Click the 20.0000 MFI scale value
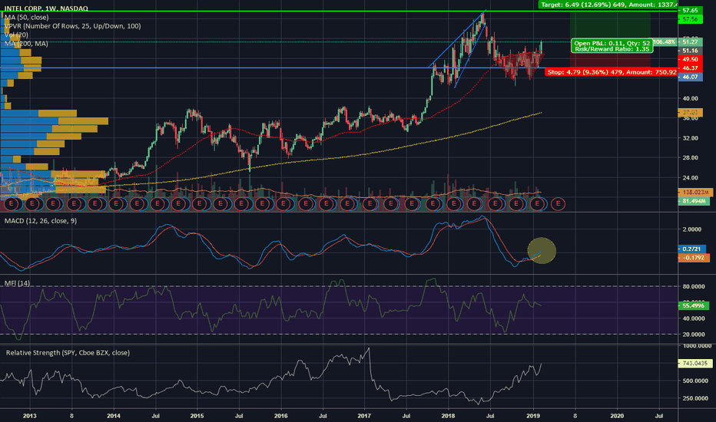Image resolution: width=716 pixels, height=422 pixels. tap(694, 335)
